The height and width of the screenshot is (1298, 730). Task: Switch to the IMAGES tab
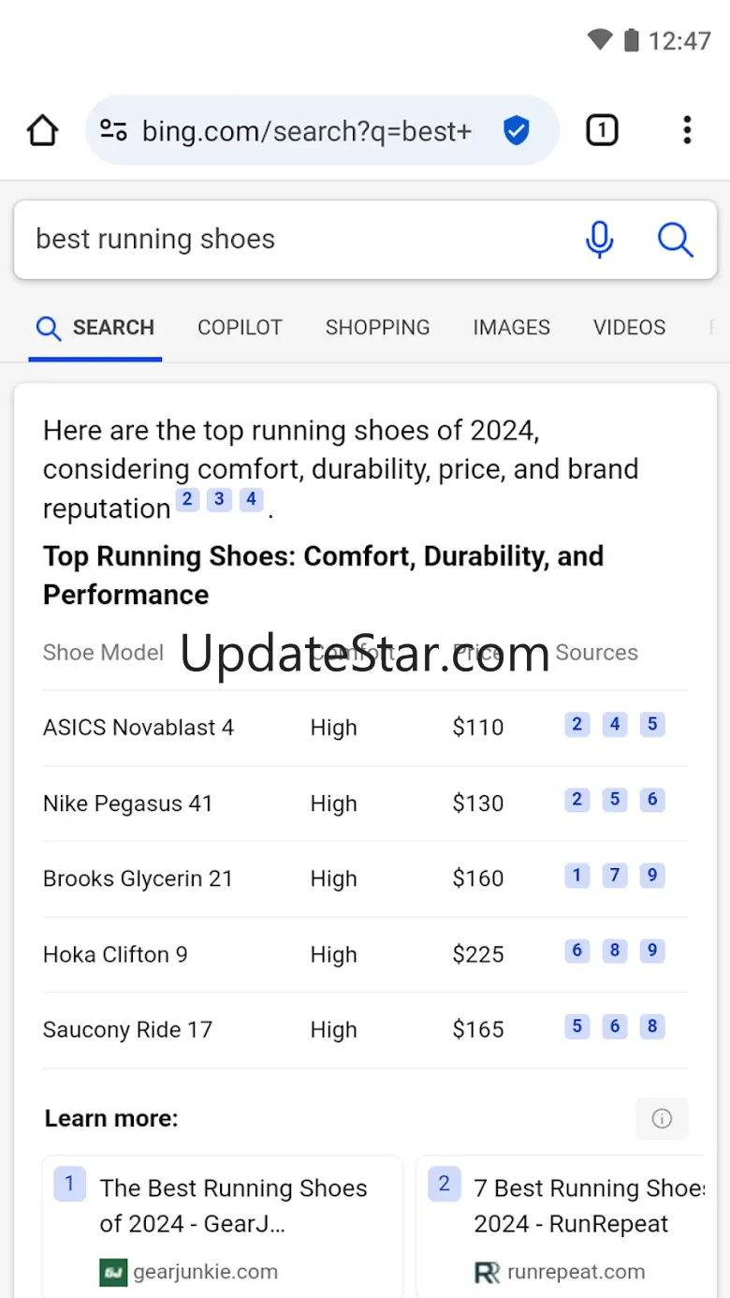click(x=511, y=328)
